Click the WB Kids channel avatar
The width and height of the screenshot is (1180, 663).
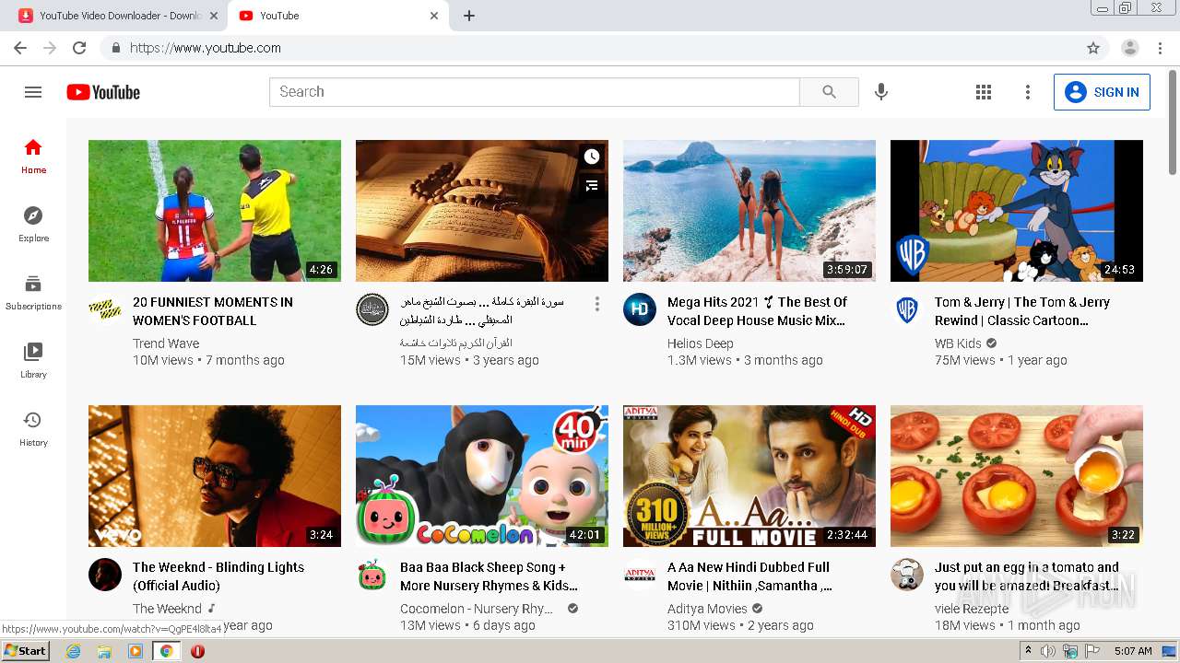(907, 309)
